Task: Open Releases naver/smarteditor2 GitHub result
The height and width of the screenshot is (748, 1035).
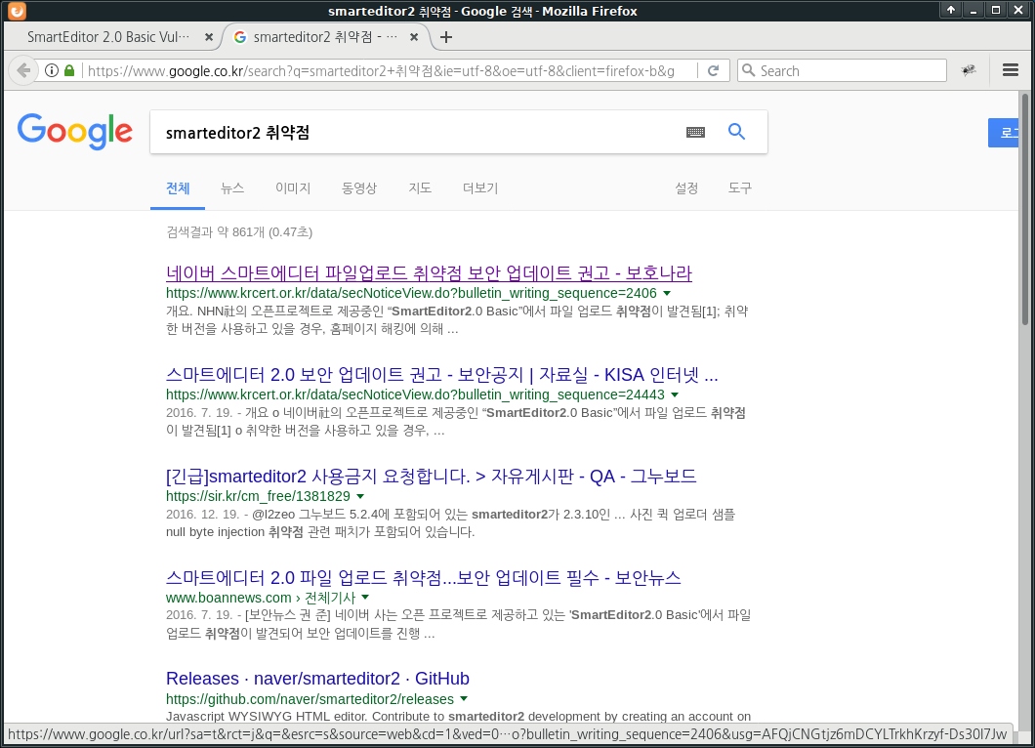Action: tap(317, 678)
